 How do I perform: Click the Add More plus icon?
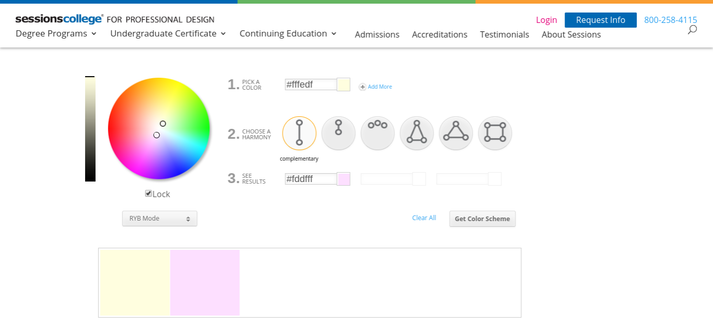(x=363, y=87)
